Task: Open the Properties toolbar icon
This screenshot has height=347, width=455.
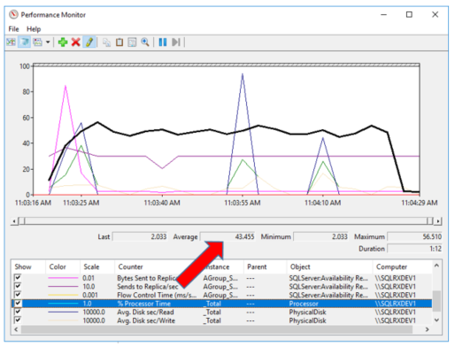Action: pyautogui.click(x=132, y=42)
